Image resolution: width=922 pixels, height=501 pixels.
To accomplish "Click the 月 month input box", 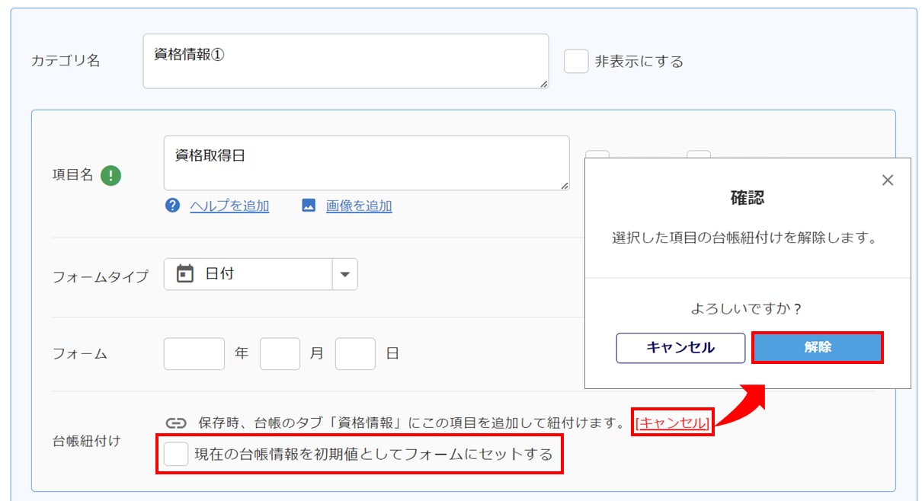I will tap(280, 354).
